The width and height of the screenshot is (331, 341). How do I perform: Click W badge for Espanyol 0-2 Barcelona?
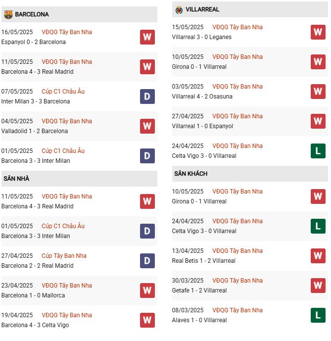(147, 37)
